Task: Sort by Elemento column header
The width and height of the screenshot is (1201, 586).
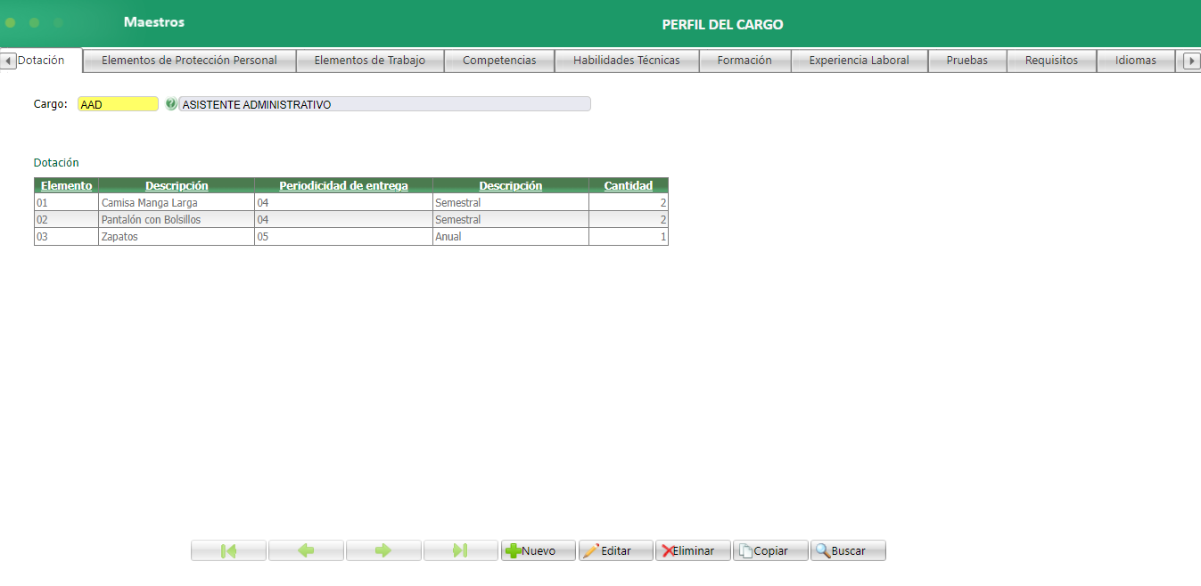Action: 66,186
